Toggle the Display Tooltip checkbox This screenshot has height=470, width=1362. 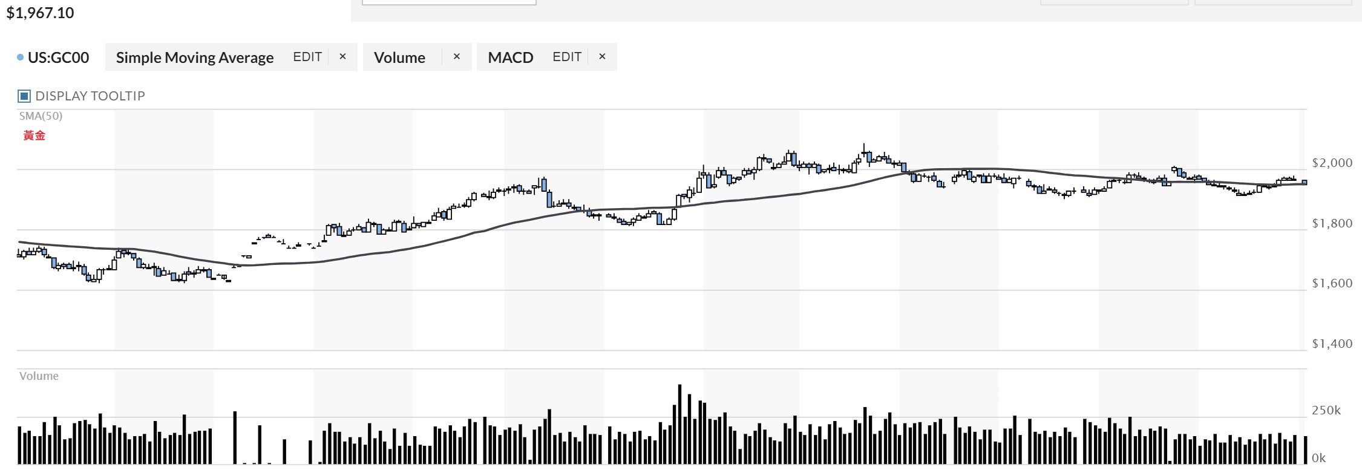[24, 96]
